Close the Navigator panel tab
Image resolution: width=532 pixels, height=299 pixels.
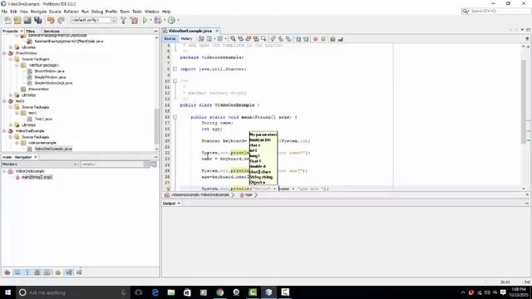point(35,157)
